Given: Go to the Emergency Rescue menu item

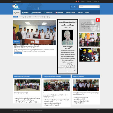Looking at the screenshot, I should pyautogui.click(x=70, y=12).
